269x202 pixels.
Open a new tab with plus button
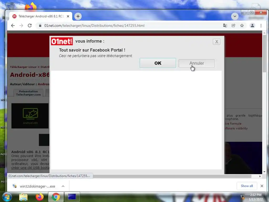78,16
